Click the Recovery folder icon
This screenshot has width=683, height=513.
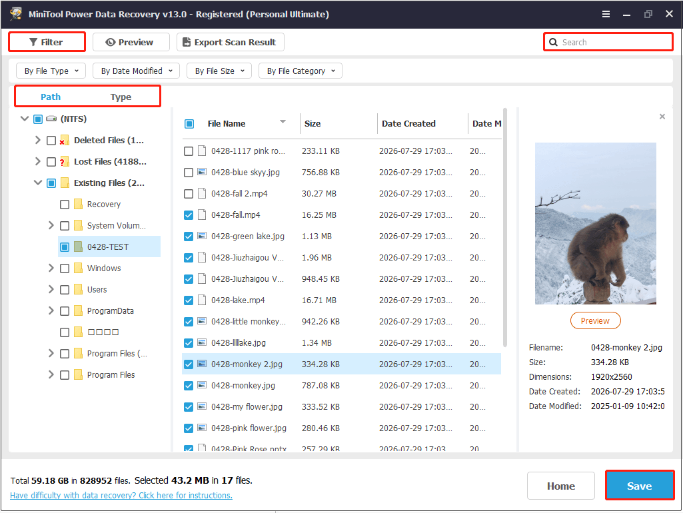click(x=79, y=205)
